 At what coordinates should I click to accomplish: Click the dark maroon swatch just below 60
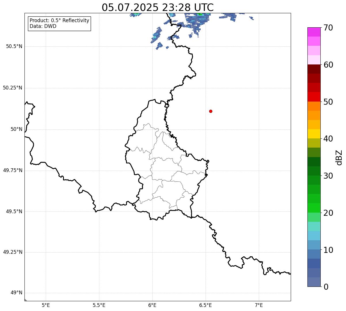point(314,69)
